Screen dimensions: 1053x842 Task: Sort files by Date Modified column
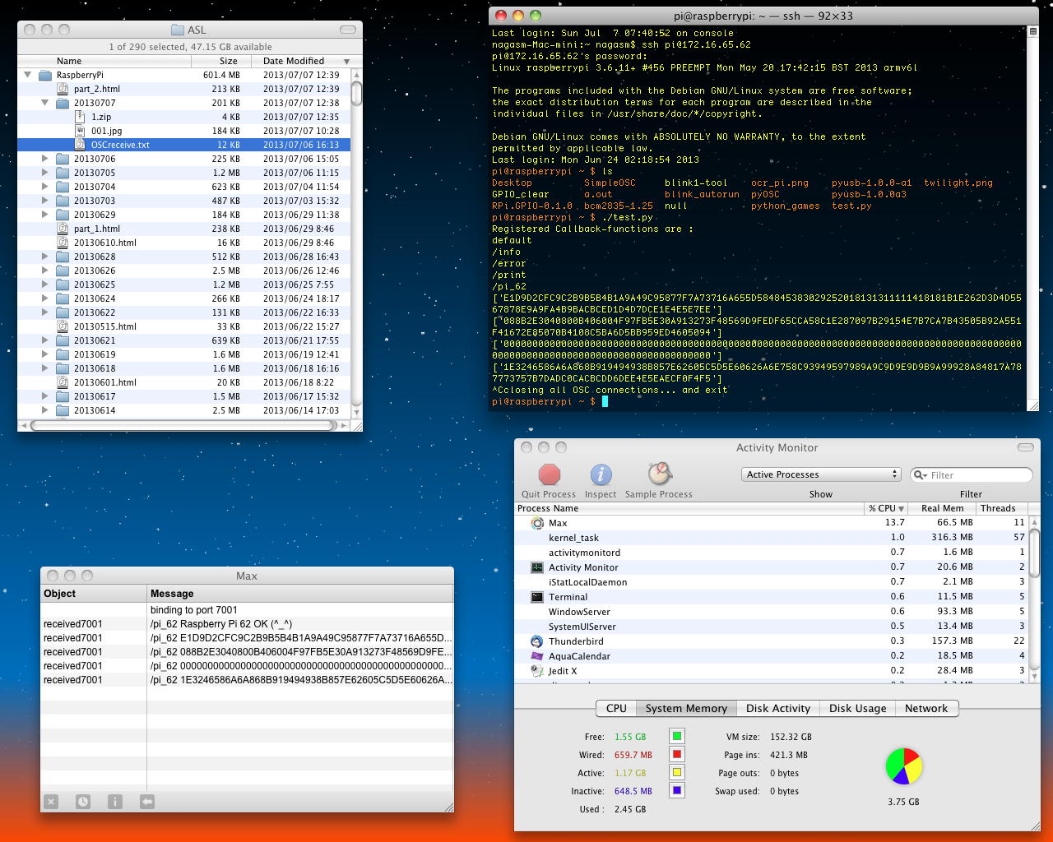(294, 61)
